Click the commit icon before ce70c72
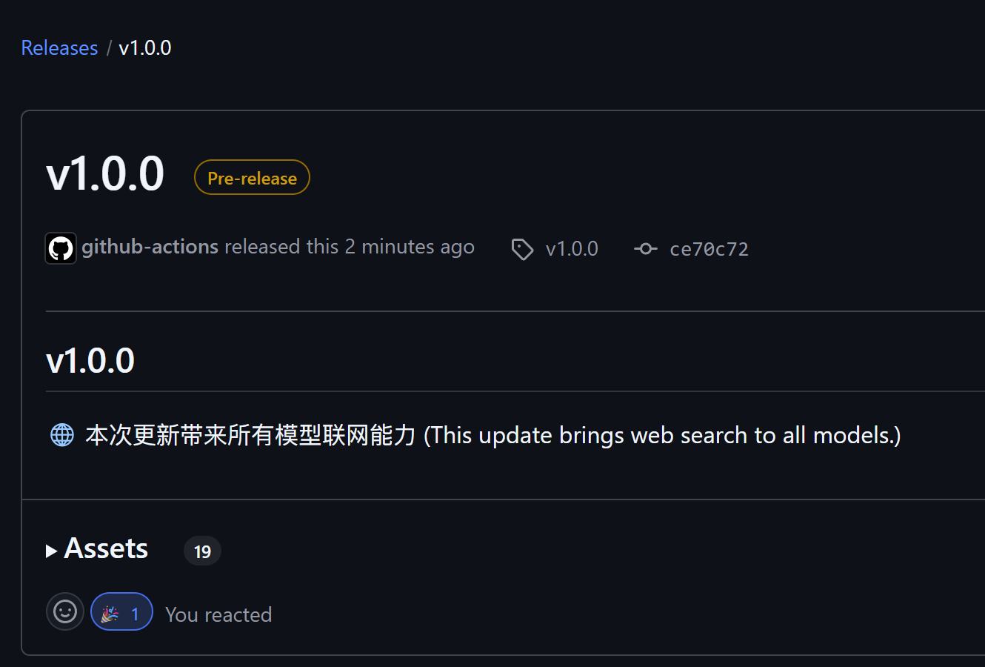The image size is (985, 667). [x=646, y=249]
